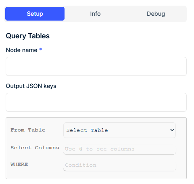This screenshot has width=194, height=184.
Task: Click the blue required asterisk
Action: point(40,50)
